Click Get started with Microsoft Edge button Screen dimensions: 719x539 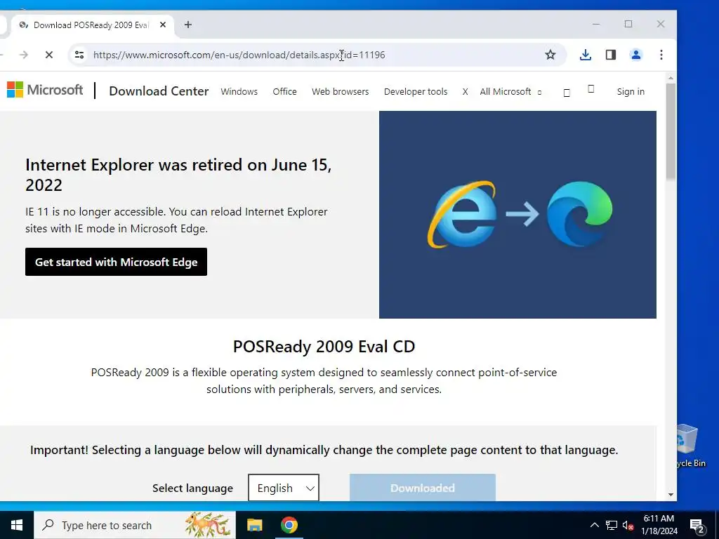[116, 262]
